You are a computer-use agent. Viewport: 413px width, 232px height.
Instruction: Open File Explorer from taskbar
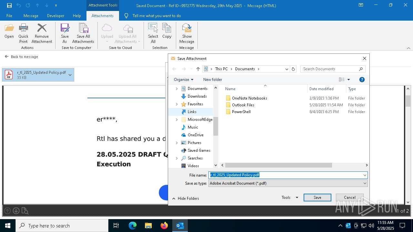tap(148, 226)
